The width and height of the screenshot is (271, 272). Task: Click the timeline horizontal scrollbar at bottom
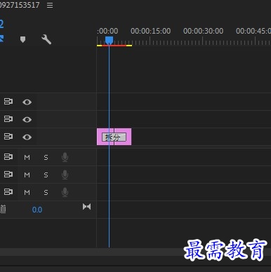pos(135,252)
